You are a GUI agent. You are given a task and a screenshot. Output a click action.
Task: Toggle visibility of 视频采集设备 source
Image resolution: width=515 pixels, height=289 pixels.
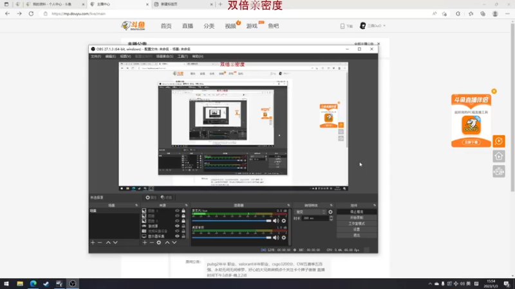pyautogui.click(x=178, y=231)
